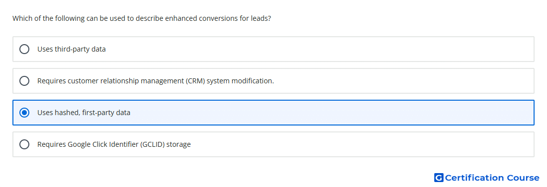Click empty area of the third-party data option card
This screenshot has width=547, height=187.
314,49
